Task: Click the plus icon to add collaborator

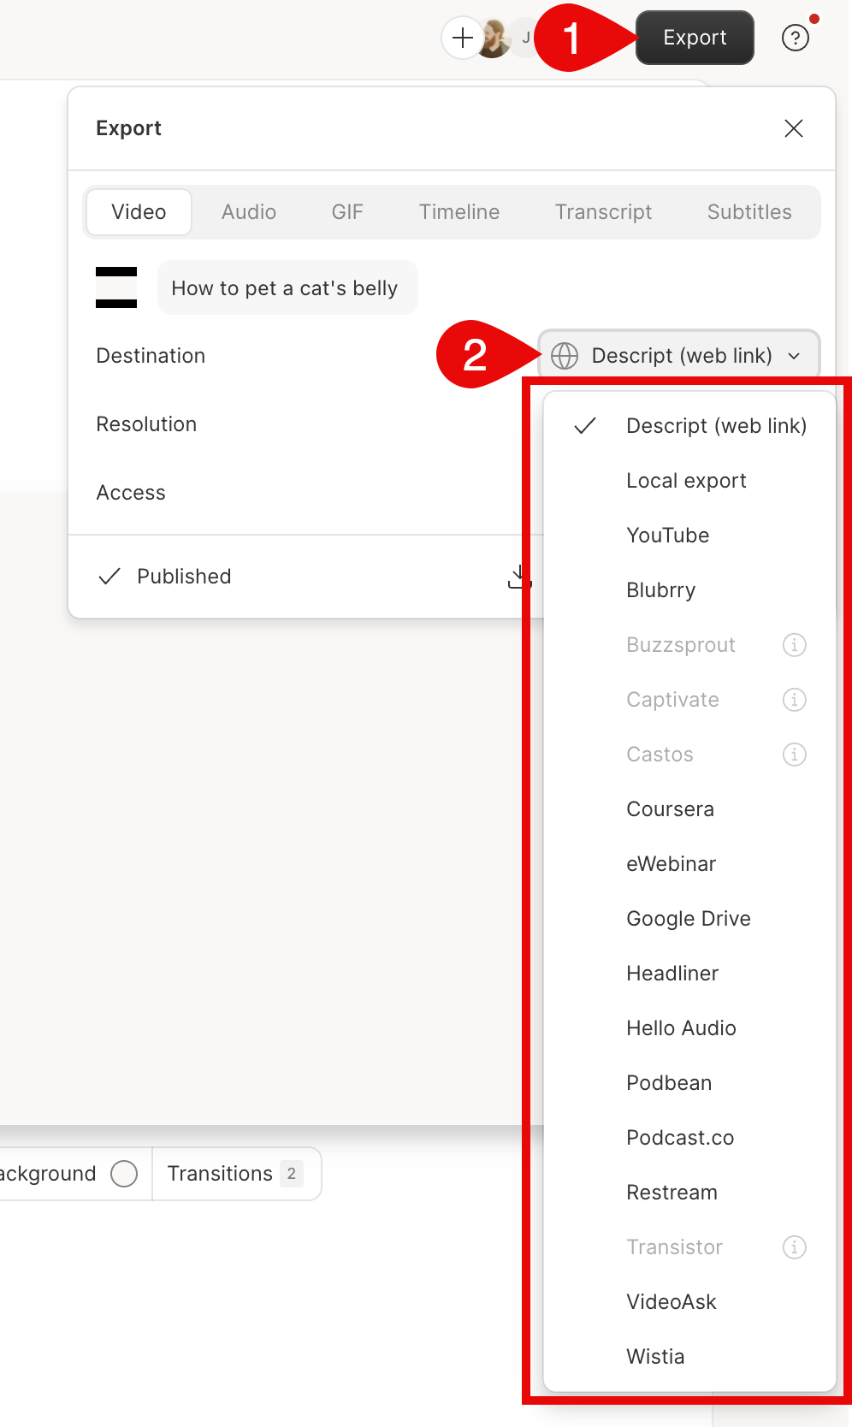Action: tap(462, 38)
